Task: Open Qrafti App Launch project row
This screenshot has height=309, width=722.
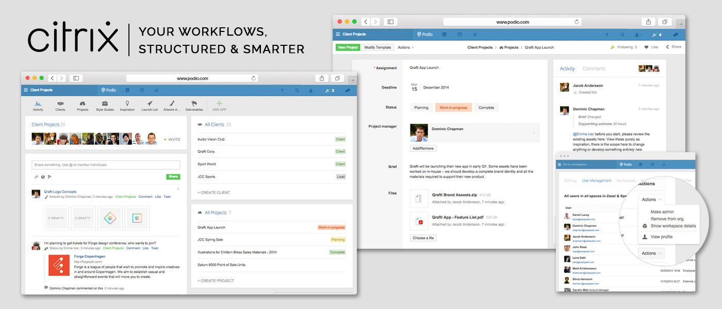Action: tap(272, 227)
